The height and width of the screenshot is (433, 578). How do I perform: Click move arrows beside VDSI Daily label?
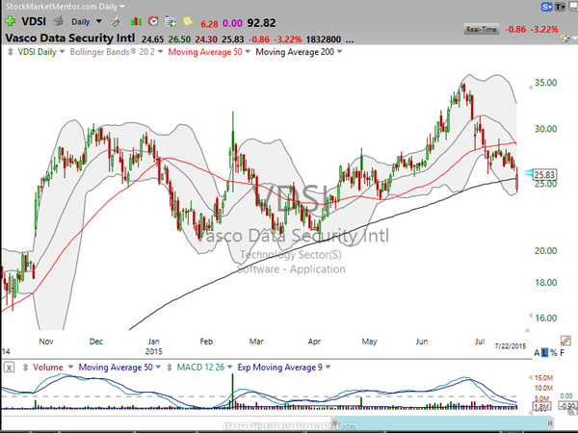[x=11, y=52]
